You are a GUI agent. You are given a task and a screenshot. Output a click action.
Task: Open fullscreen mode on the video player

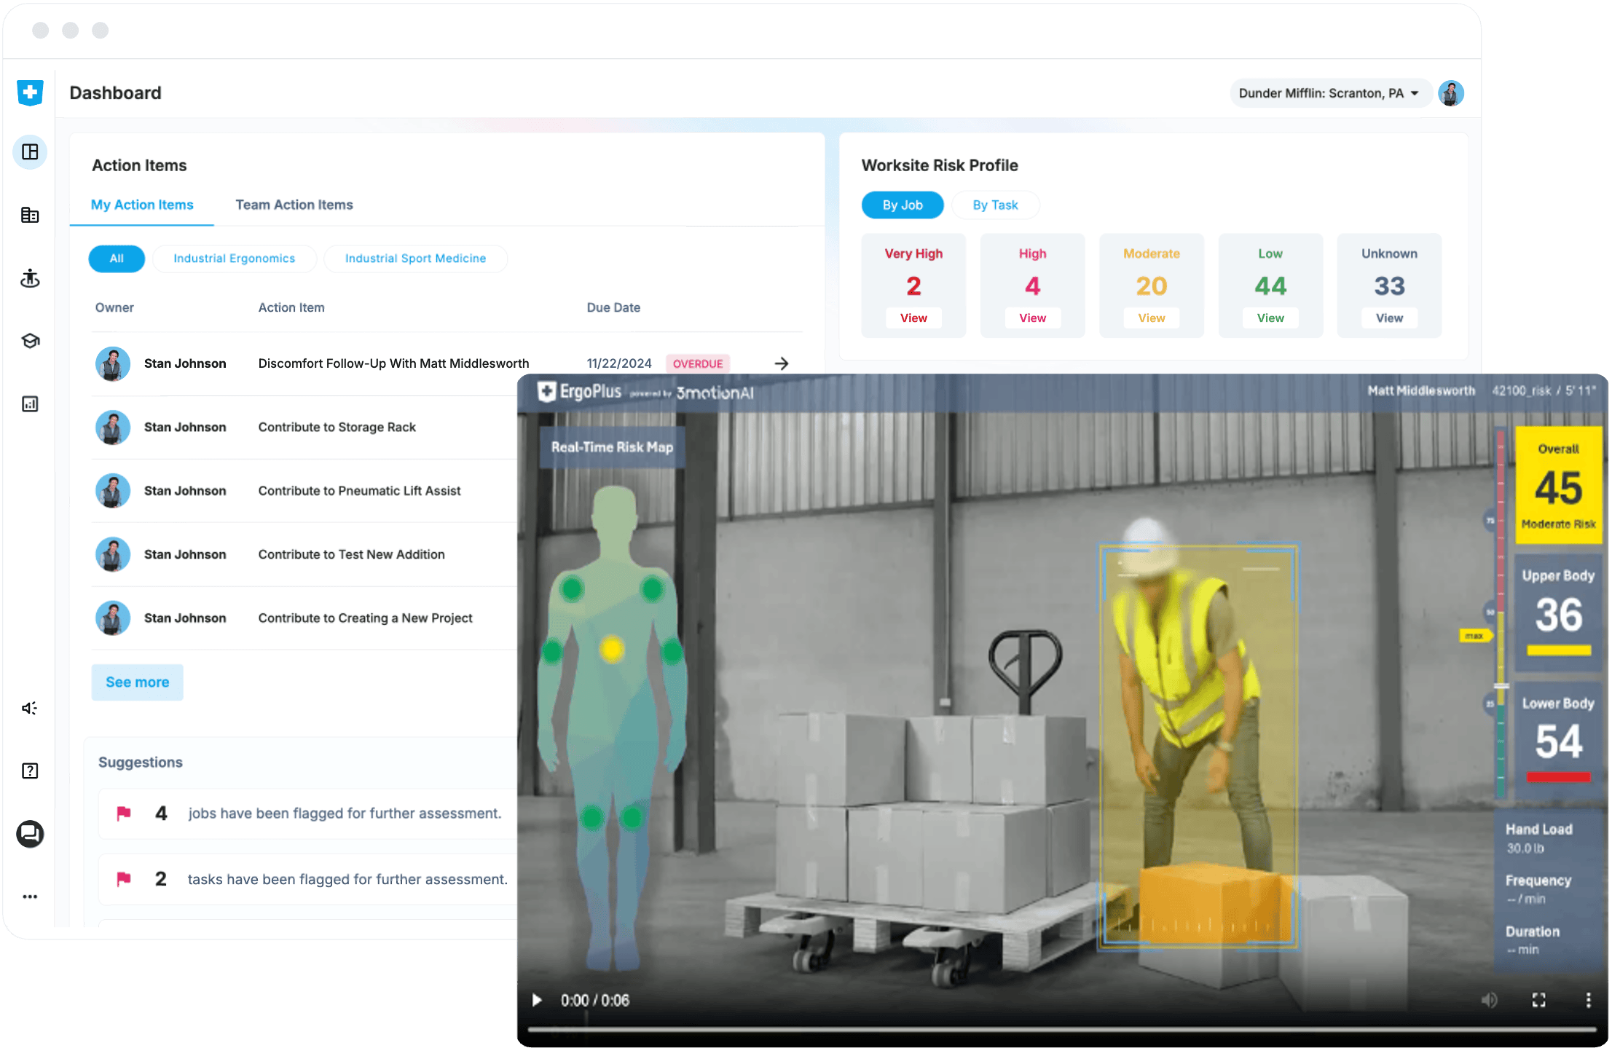point(1538,1000)
